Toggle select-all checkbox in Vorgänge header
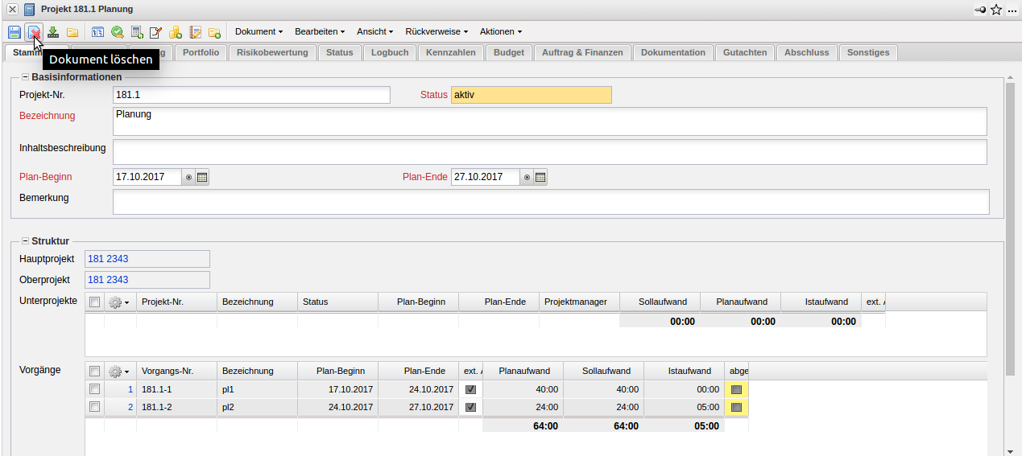This screenshot has width=1022, height=456. click(95, 372)
